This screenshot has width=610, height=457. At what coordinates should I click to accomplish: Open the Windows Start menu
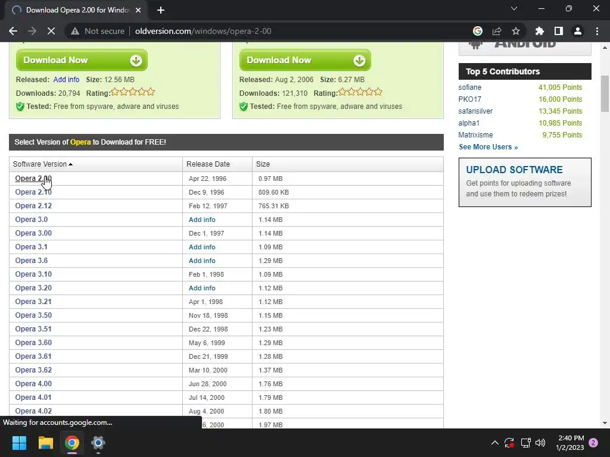tap(19, 443)
